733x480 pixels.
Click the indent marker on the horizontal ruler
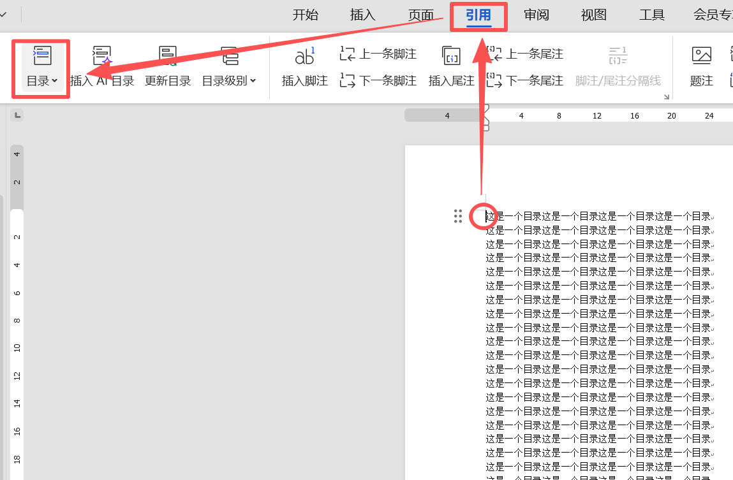[x=485, y=117]
